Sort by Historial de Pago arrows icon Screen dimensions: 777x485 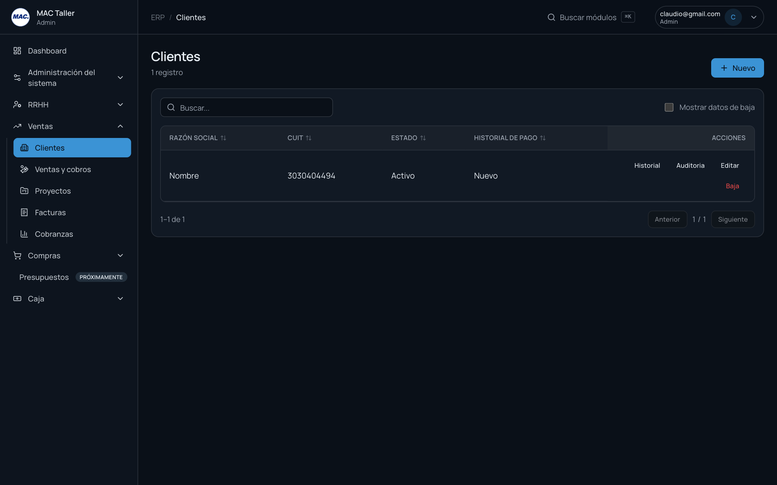click(x=543, y=138)
